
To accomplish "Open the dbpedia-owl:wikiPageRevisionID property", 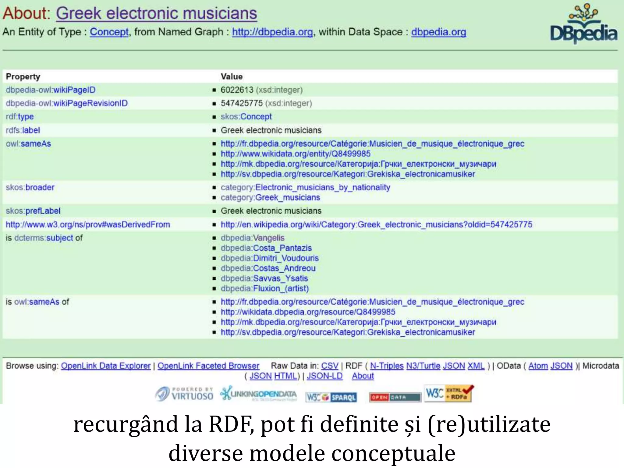I will point(67,103).
